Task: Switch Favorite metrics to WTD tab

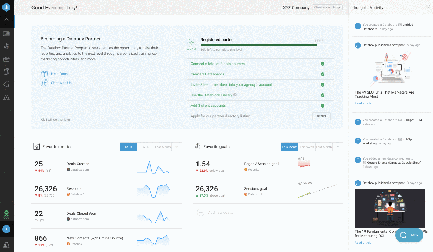Action: pyautogui.click(x=146, y=147)
